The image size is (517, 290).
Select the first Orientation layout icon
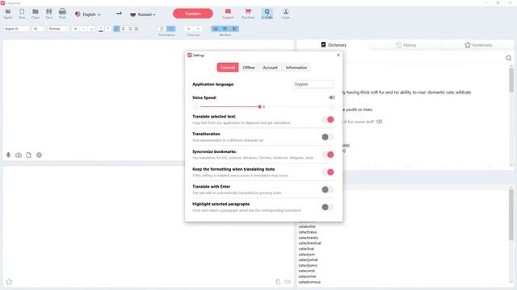[162, 29]
